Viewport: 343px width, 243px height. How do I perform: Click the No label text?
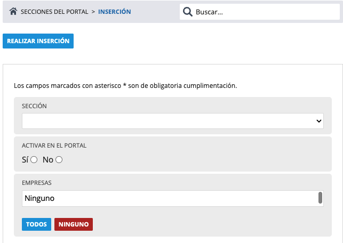click(x=48, y=159)
